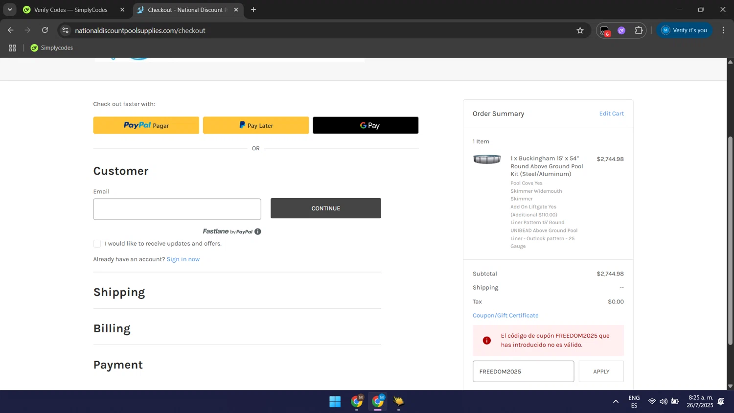Open the clock showing 8:25 a. m.

[x=700, y=401]
